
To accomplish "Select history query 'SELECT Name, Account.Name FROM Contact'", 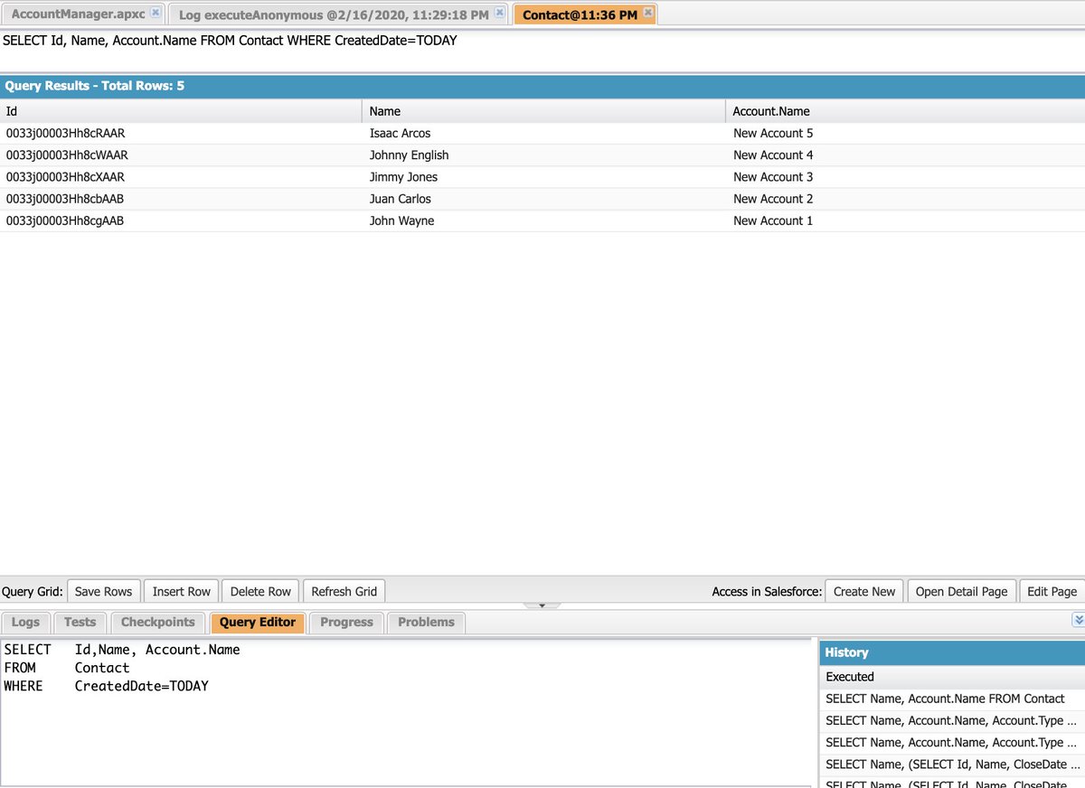I will (952, 699).
